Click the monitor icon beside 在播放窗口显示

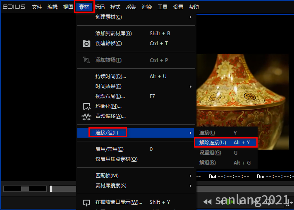(86, 202)
